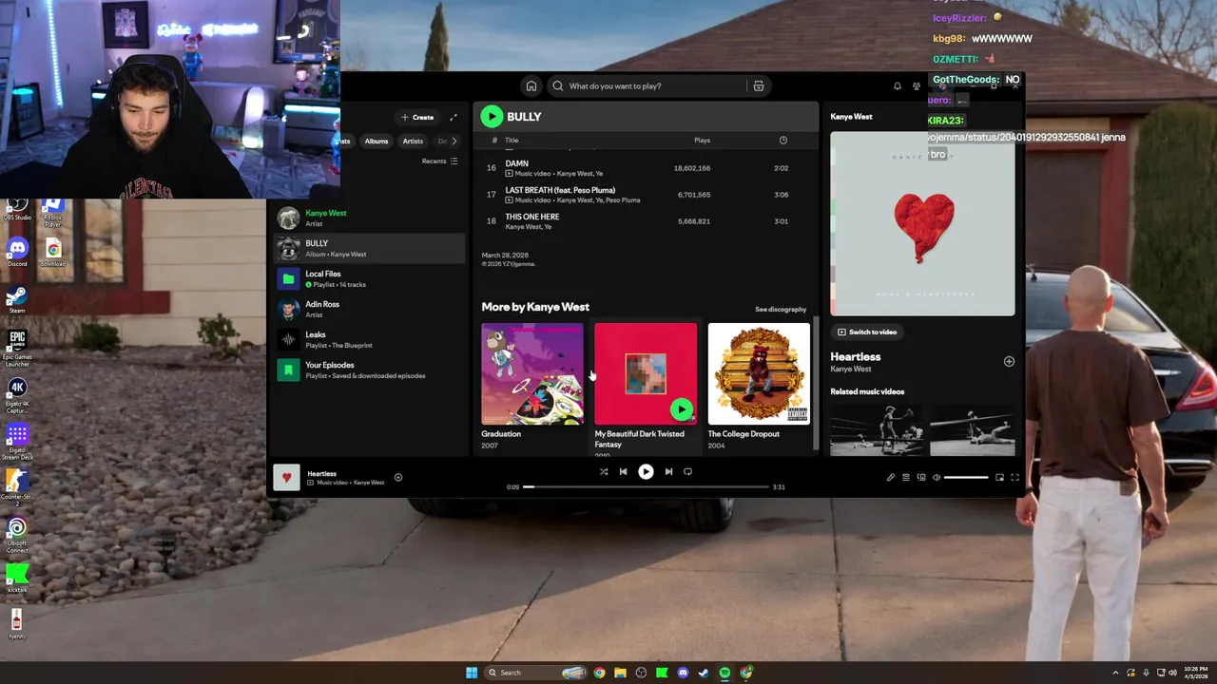Go to Spotify Home via house icon
The width and height of the screenshot is (1217, 684).
[x=531, y=86]
